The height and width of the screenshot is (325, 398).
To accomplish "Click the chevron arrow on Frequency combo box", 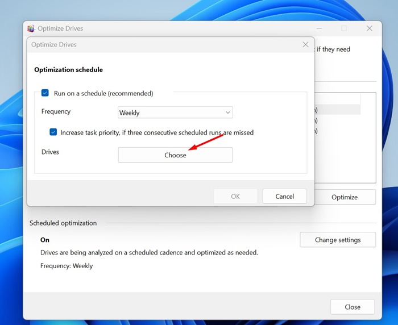I will point(227,113).
